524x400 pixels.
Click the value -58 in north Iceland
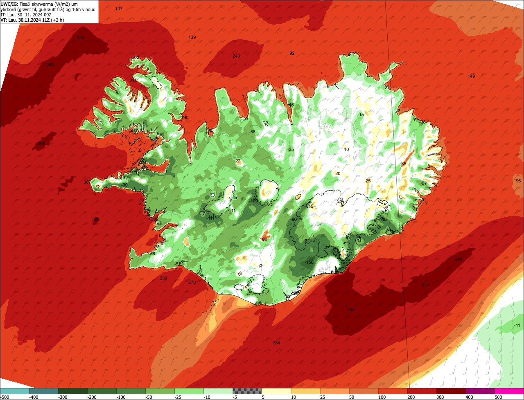252,132
